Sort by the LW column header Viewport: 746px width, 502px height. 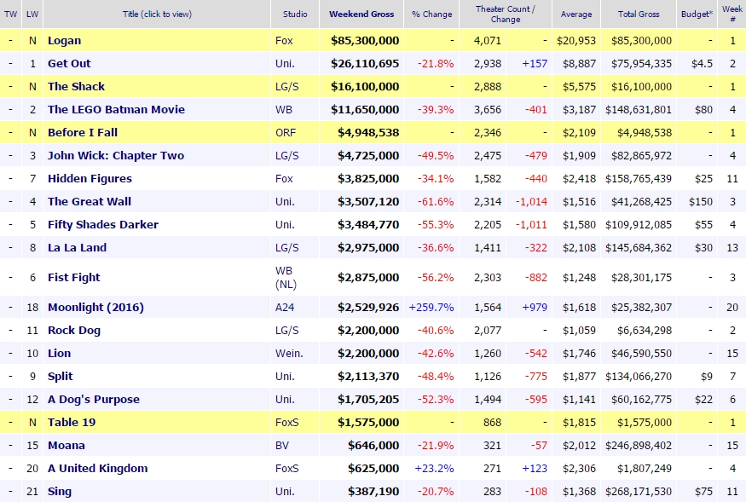click(x=32, y=14)
